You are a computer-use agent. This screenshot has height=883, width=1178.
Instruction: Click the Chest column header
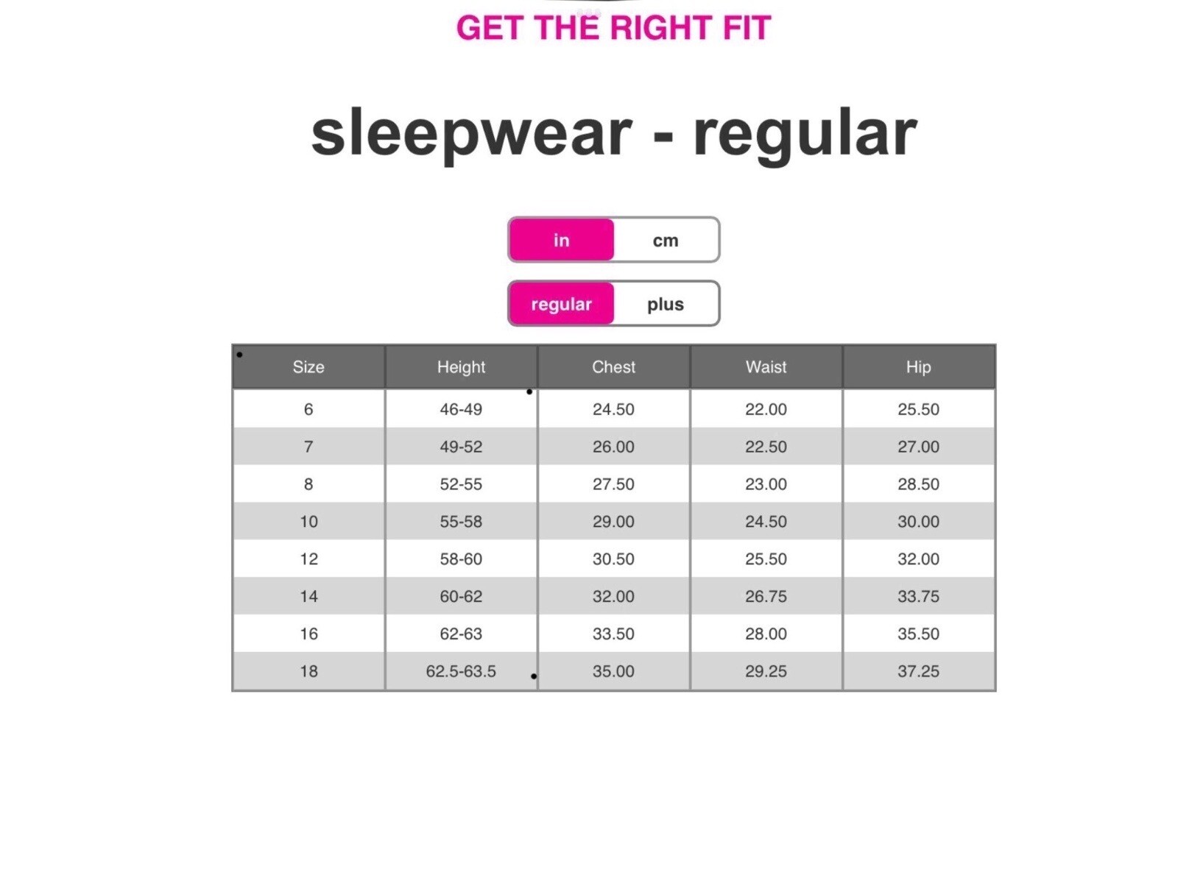613,366
